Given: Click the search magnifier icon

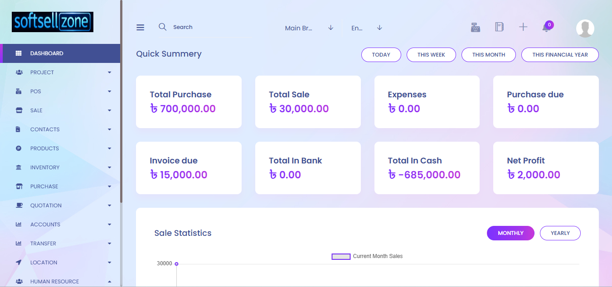Looking at the screenshot, I should [x=162, y=27].
